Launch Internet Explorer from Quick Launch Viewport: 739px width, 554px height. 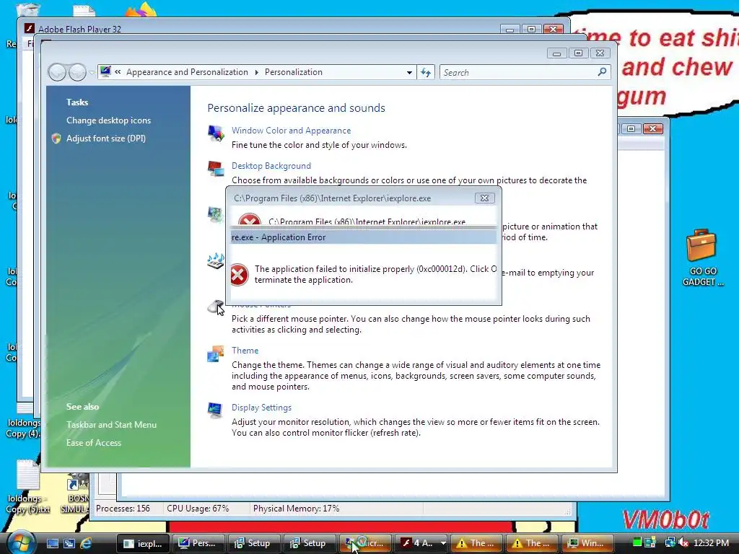(86, 544)
